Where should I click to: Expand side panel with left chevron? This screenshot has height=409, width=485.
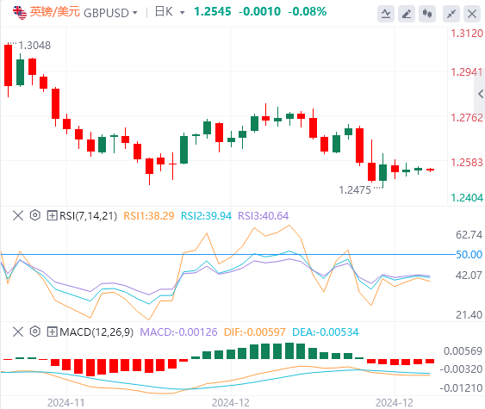coord(481,94)
